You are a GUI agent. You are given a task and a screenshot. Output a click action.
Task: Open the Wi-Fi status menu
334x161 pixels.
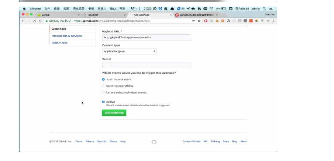[x=211, y=9]
